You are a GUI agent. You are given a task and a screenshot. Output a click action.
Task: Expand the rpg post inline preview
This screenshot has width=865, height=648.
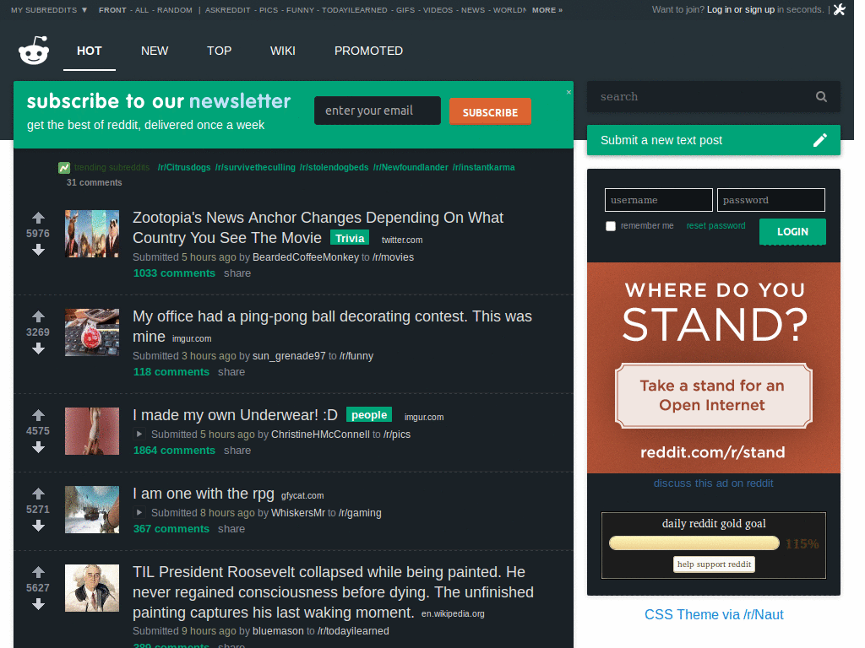point(139,512)
